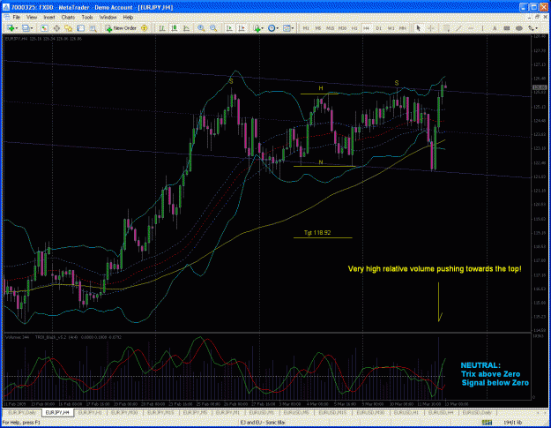Select the W1 timeframe button
The image size is (551, 428).
pos(391,28)
